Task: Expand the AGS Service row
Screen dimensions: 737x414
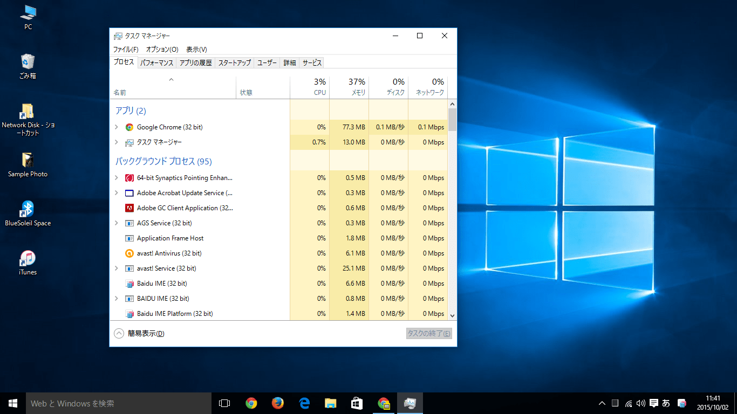Action: (x=117, y=223)
